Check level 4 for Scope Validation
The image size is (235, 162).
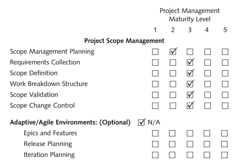[x=208, y=95]
